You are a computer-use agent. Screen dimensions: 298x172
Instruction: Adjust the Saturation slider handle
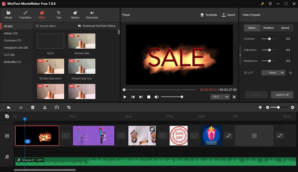click(269, 50)
